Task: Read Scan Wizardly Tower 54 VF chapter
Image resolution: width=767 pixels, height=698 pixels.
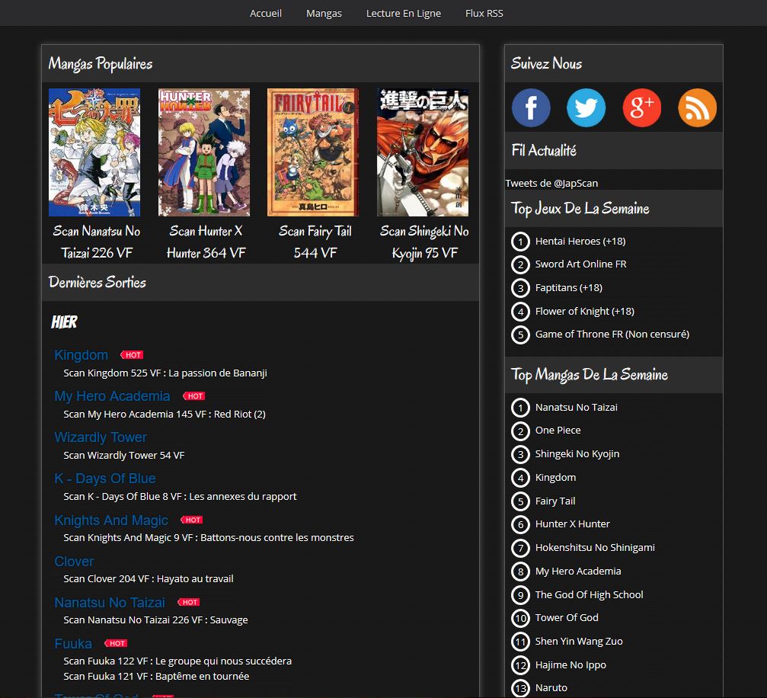Action: (x=123, y=455)
